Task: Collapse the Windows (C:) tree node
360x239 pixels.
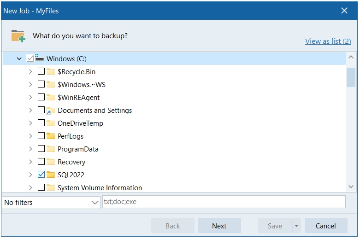Action: coord(19,58)
